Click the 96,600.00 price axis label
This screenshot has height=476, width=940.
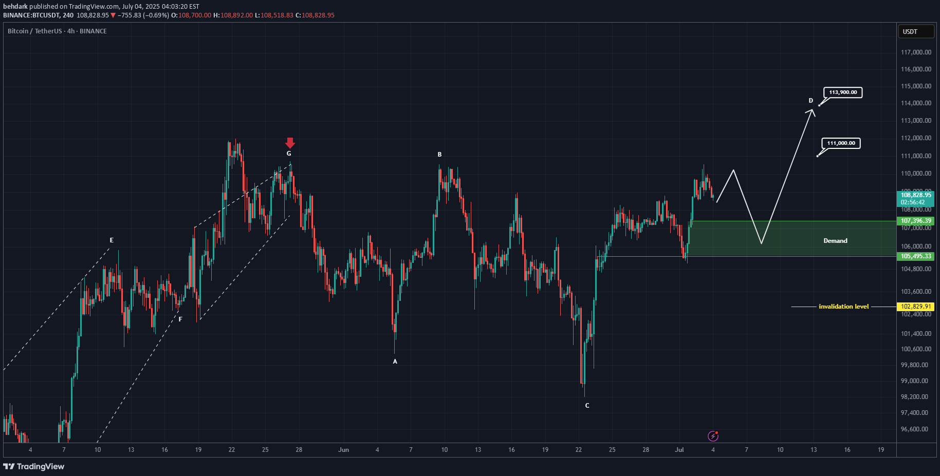(x=915, y=429)
